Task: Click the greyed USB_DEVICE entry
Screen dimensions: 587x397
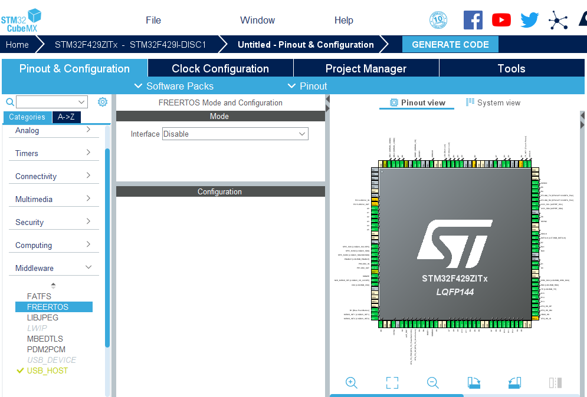Action: (52, 360)
